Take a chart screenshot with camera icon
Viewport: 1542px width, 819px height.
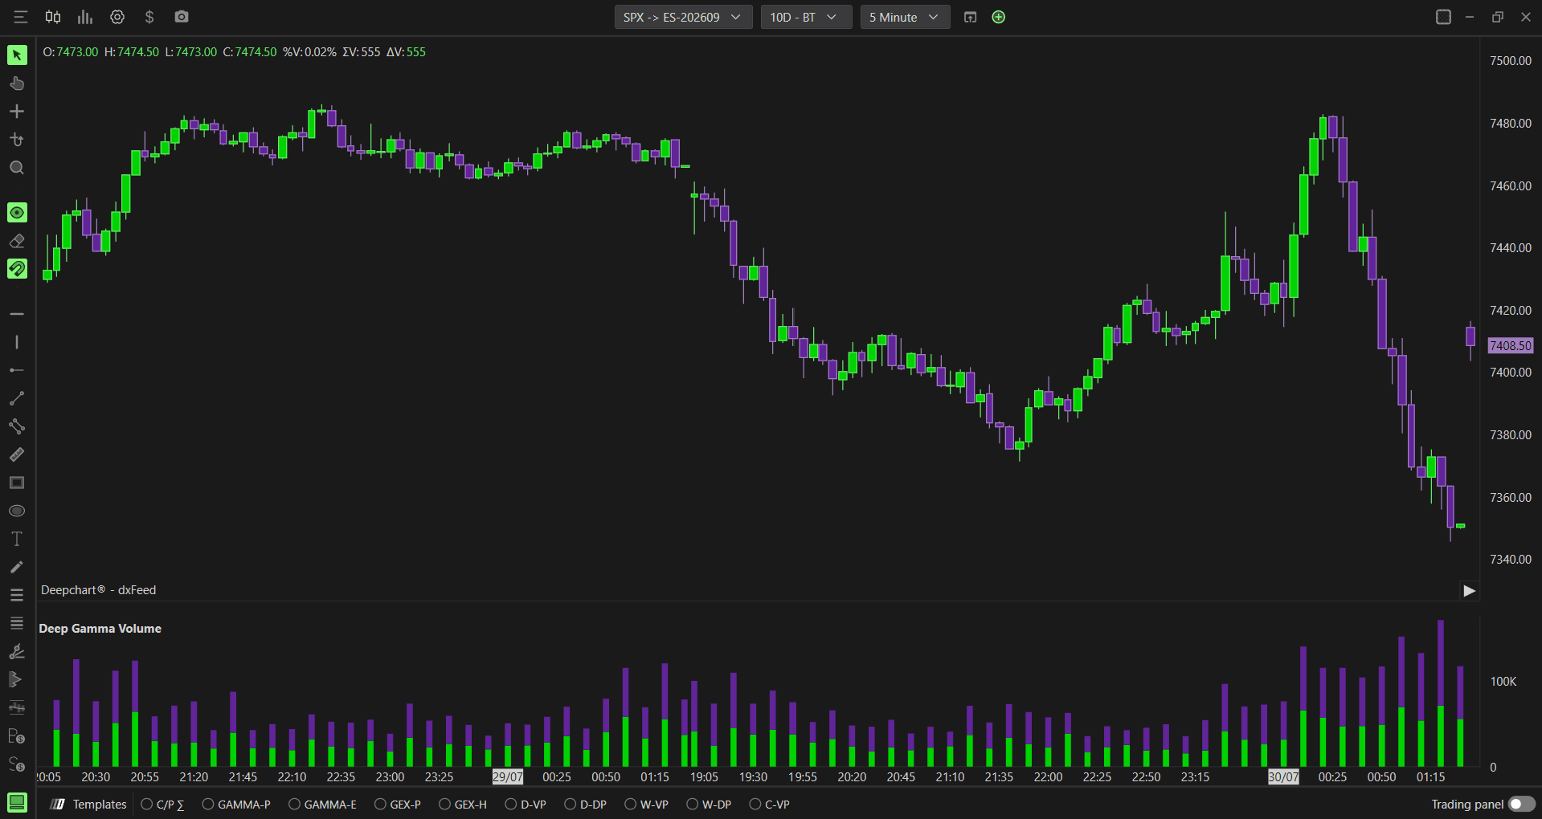click(182, 17)
